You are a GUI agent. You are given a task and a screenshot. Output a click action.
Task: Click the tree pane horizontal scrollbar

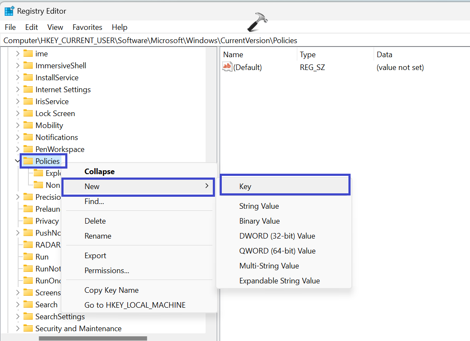click(x=93, y=338)
